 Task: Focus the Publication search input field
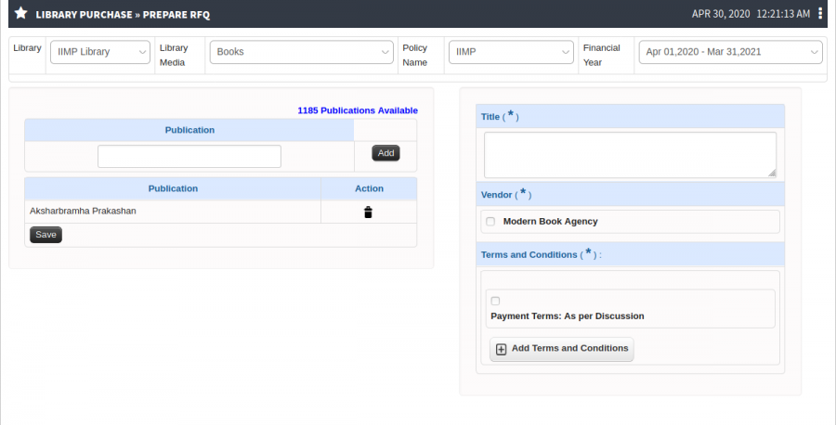click(189, 157)
